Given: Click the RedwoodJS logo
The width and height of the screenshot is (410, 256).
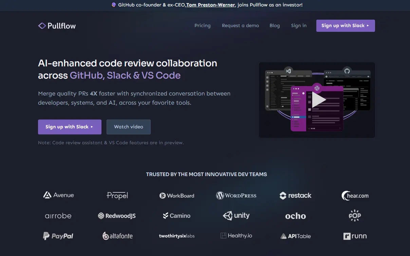Looking at the screenshot, I should (x=117, y=216).
